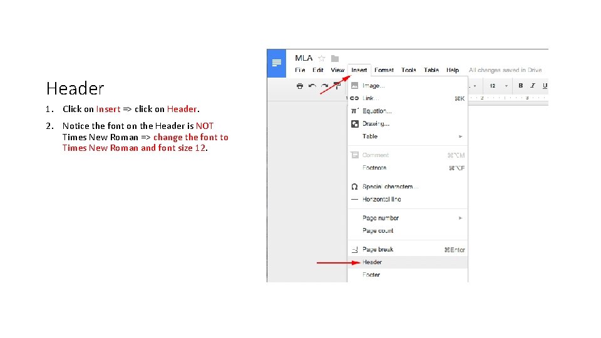Click the horizontal ruler

coord(508,98)
